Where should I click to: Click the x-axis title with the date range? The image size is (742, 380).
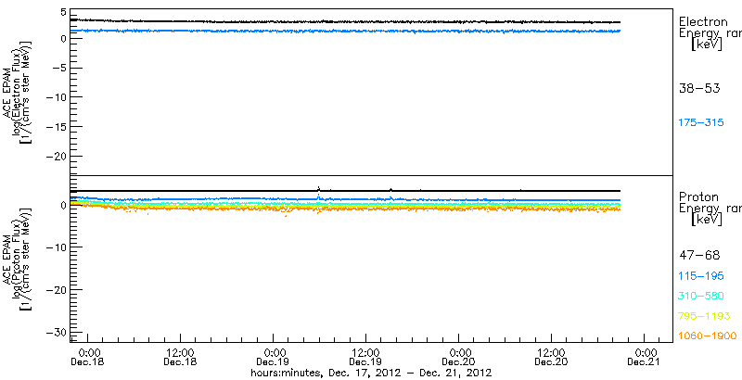(371, 373)
